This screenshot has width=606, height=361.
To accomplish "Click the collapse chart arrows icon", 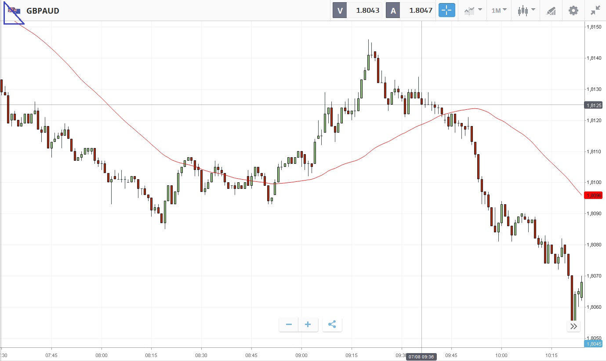I will click(595, 11).
